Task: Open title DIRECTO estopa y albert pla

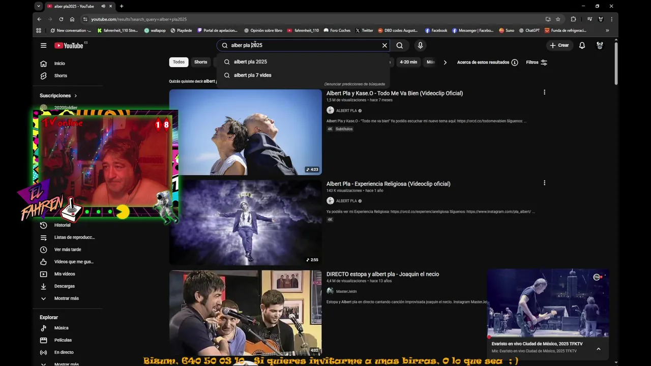Action: [x=382, y=274]
